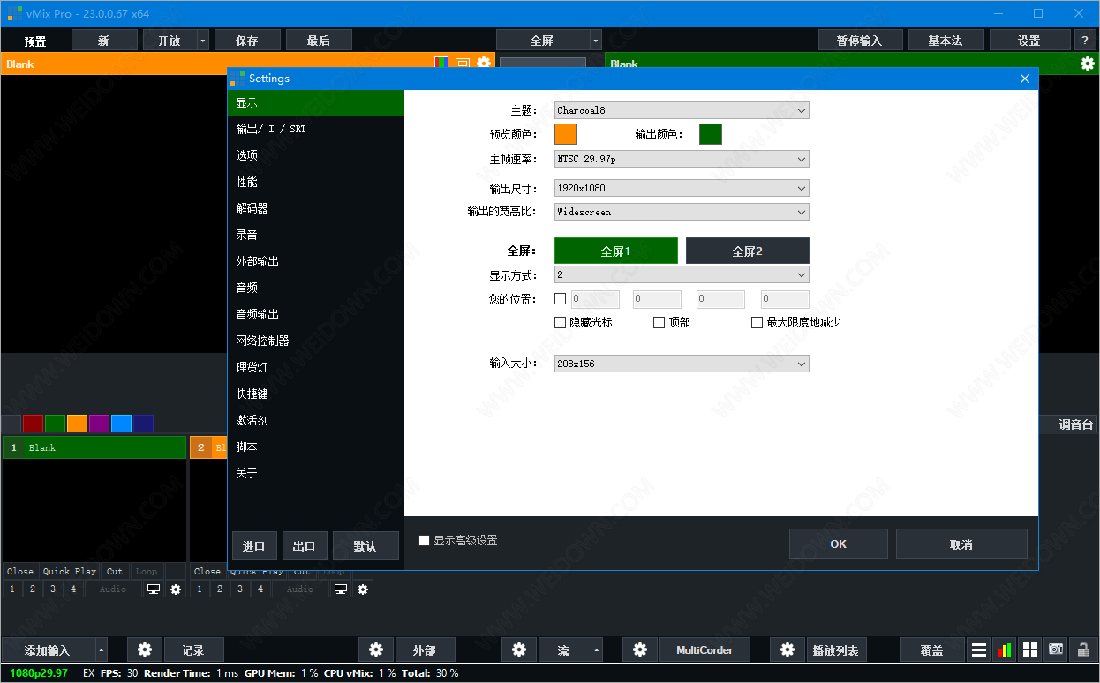The width and height of the screenshot is (1100, 683).
Task: Click the first position number field
Action: 596,299
